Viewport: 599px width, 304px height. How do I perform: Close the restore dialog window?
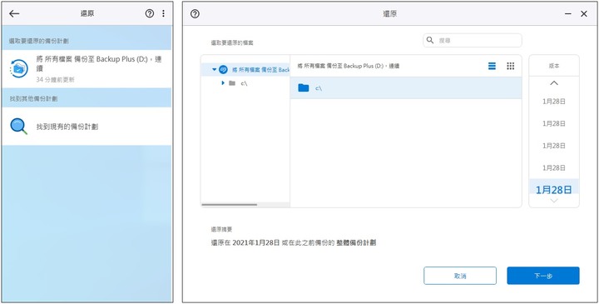click(x=584, y=14)
